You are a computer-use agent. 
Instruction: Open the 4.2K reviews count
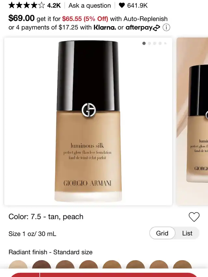54,6
